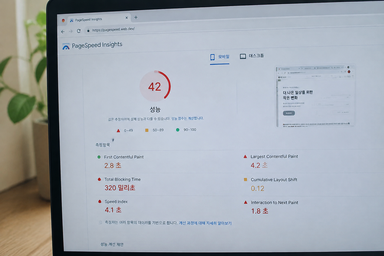This screenshot has height=256, width=384.
Task: Click the 0.12 value
Action: (x=257, y=189)
